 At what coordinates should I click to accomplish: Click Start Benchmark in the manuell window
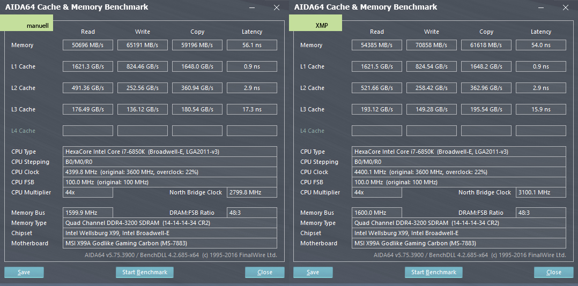pos(145,273)
